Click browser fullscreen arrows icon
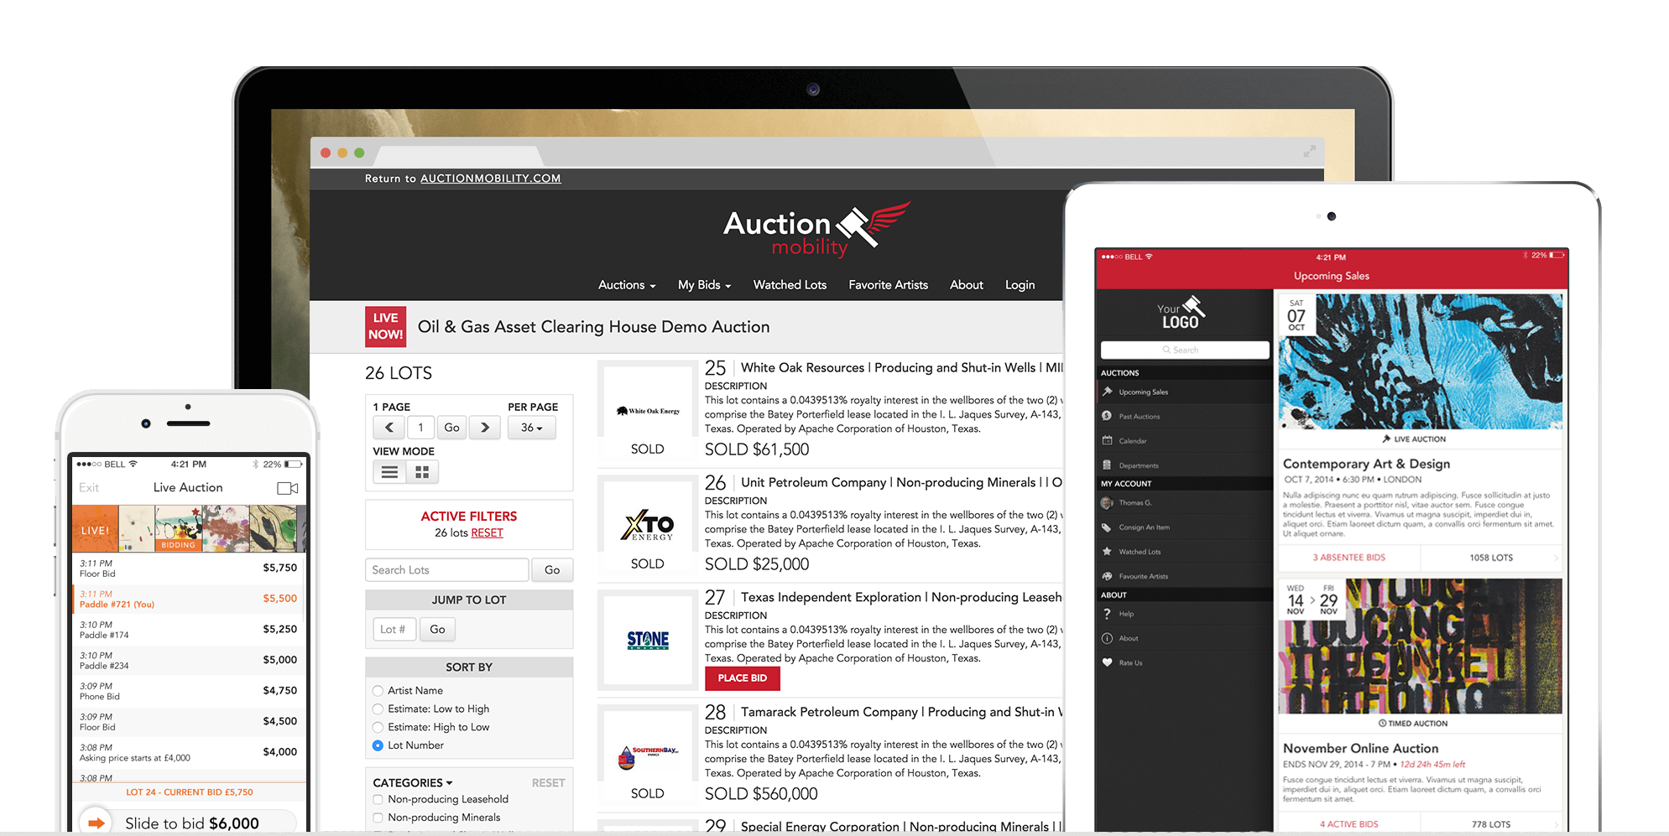Screen dimensions: 1669x836 coord(1309,151)
